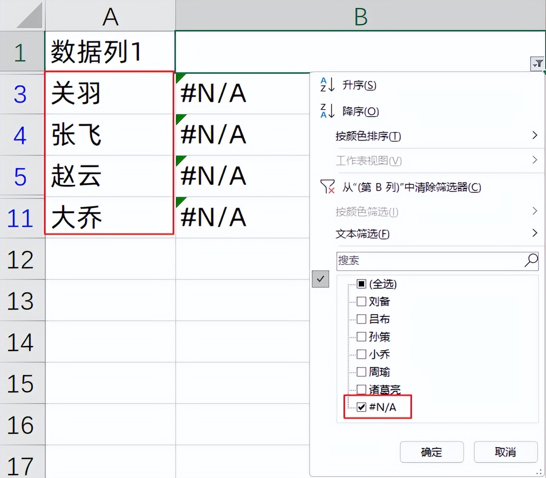Click the filter dropdown button in cell B1

click(x=537, y=64)
